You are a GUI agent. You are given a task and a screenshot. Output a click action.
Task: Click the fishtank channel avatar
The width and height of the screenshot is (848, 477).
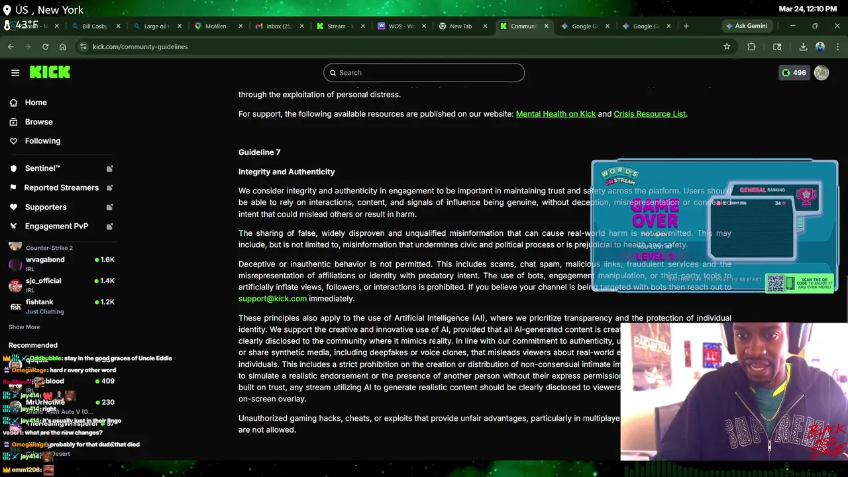tap(15, 307)
